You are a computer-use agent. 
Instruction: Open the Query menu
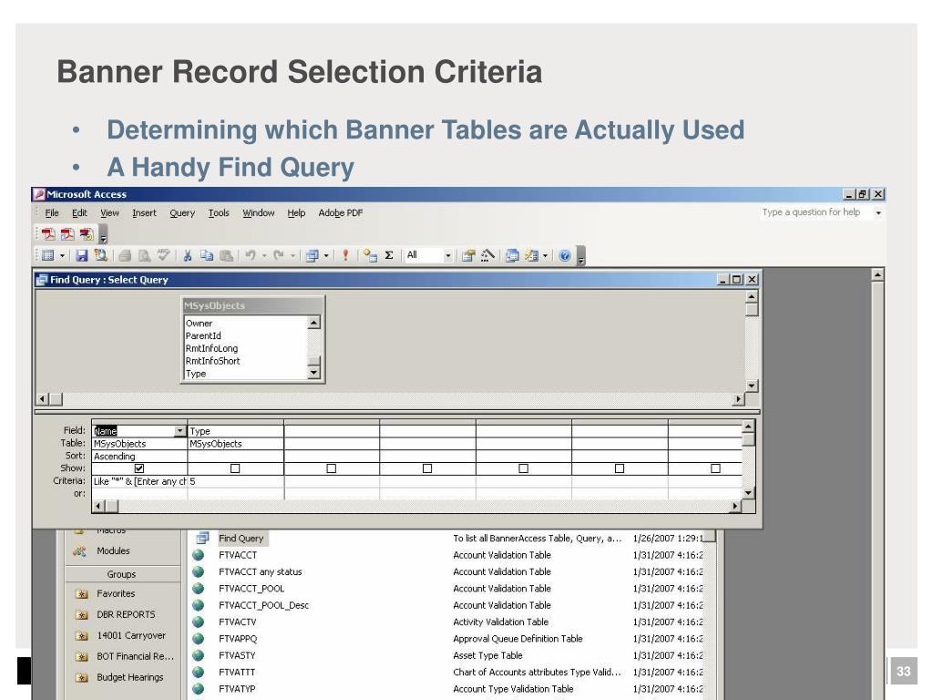click(182, 213)
